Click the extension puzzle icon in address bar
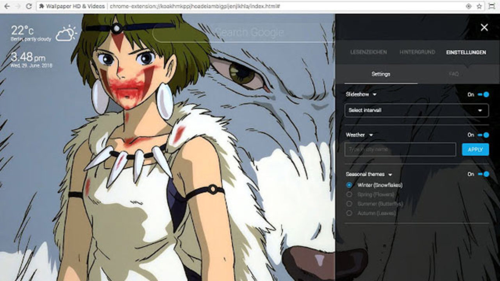 pos(41,6)
